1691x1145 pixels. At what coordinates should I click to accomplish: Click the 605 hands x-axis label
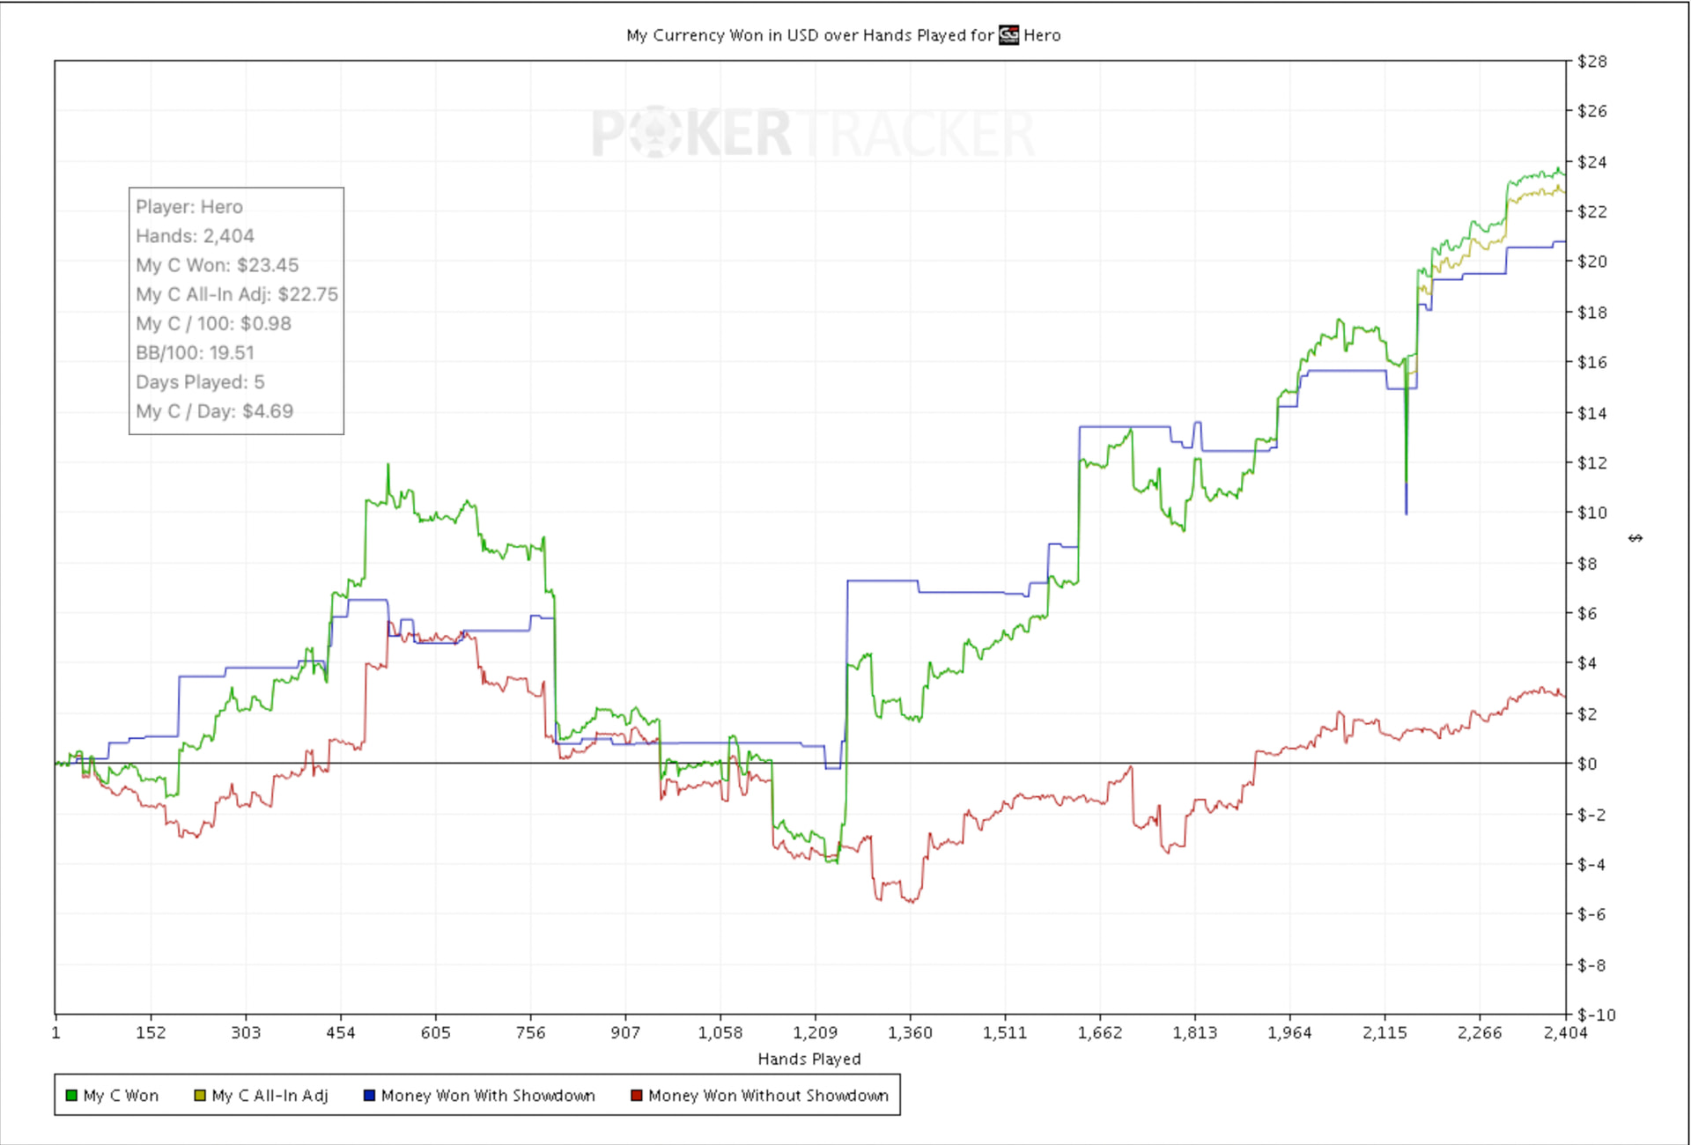click(x=436, y=1032)
